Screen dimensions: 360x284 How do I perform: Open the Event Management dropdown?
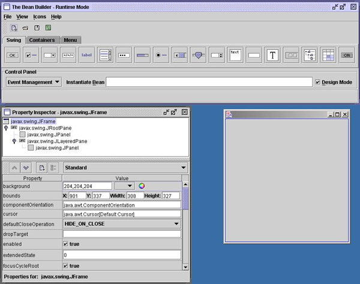34,82
